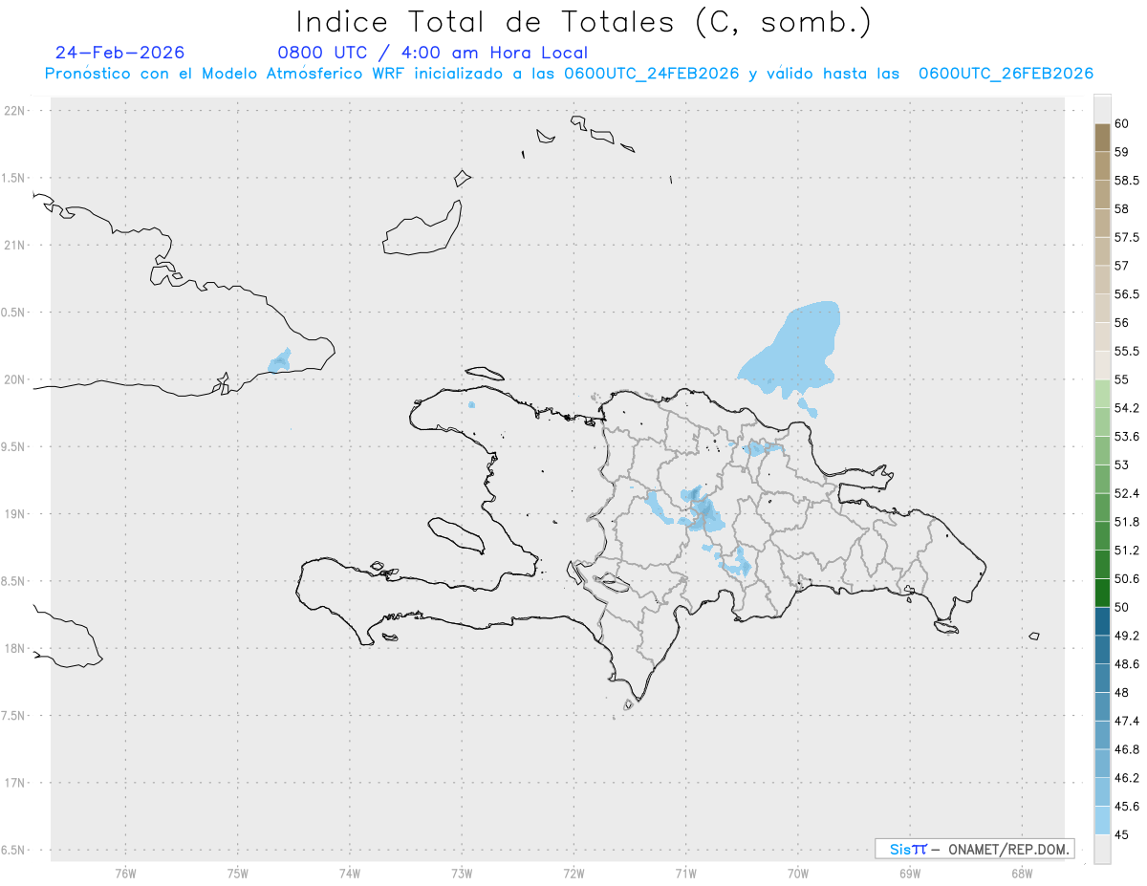
Task: Click the "51.2" colorbar value
Action: 1127,551
